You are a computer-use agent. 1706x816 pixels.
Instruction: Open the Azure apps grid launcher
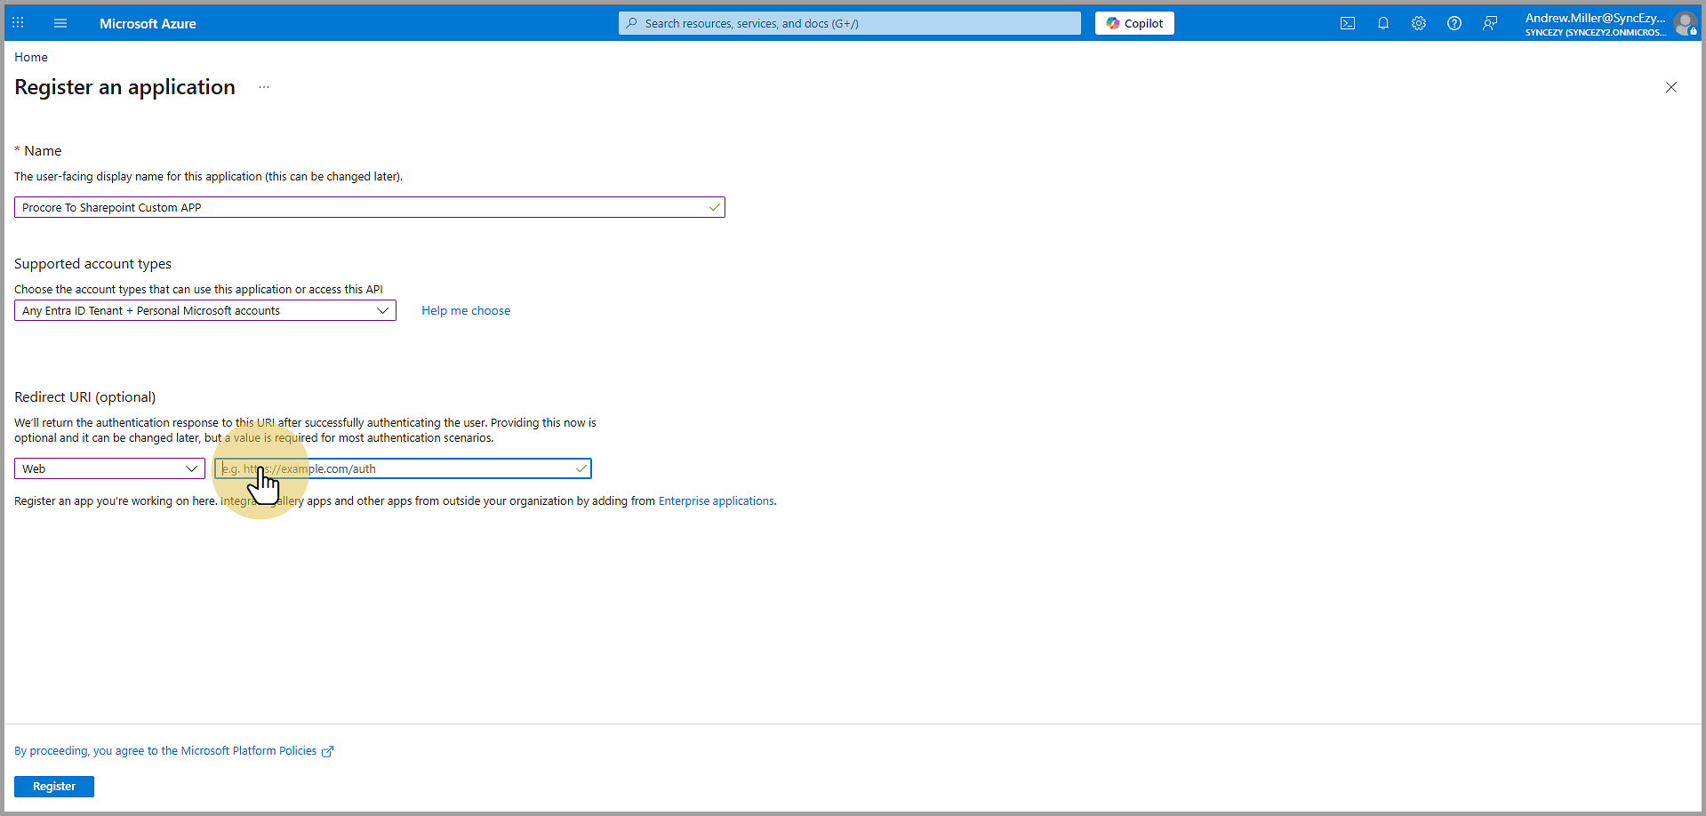click(x=18, y=23)
